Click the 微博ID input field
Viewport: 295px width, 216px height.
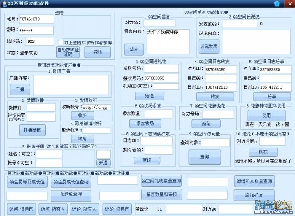pyautogui.click(x=41, y=108)
